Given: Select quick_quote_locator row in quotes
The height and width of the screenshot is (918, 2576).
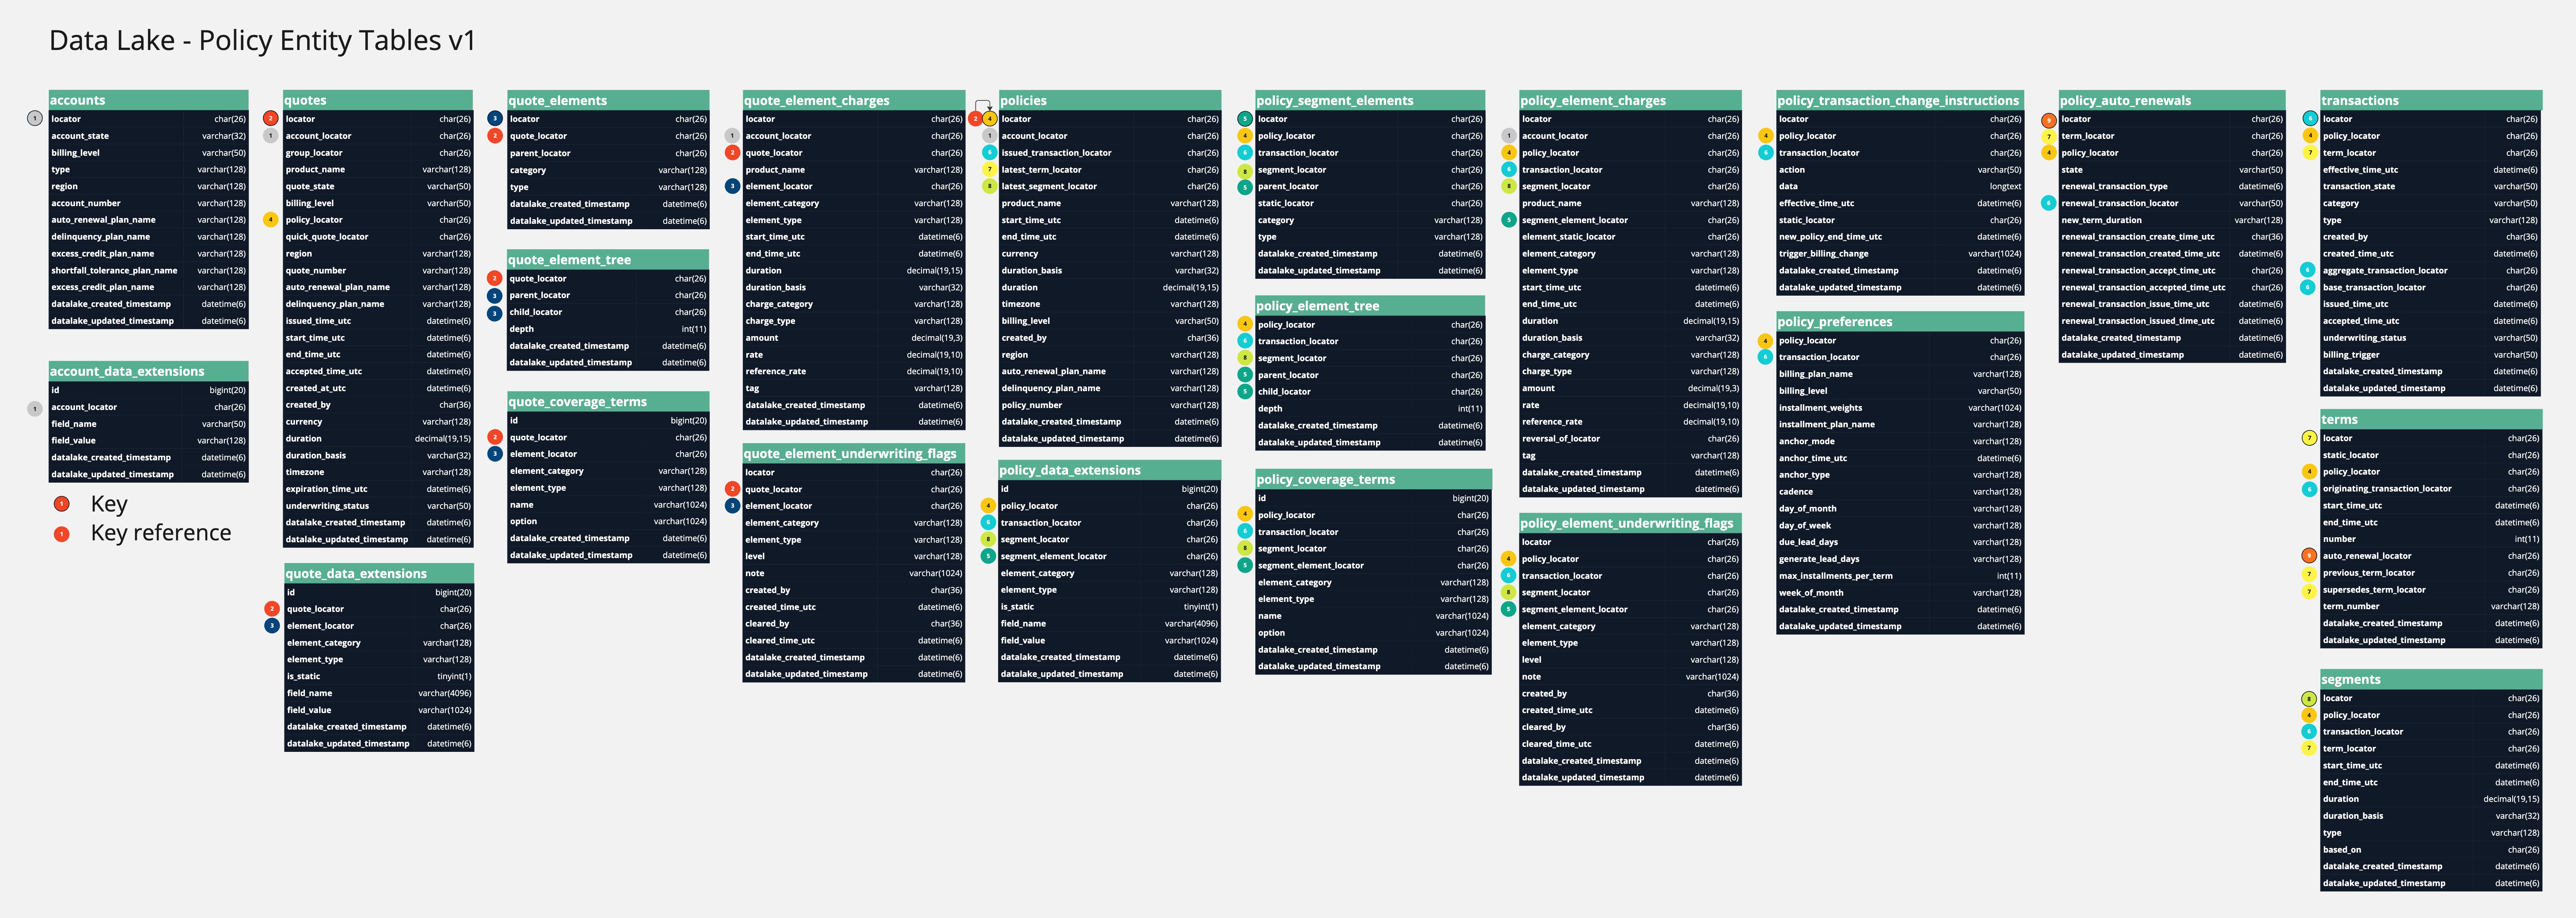Looking at the screenshot, I should click(378, 237).
